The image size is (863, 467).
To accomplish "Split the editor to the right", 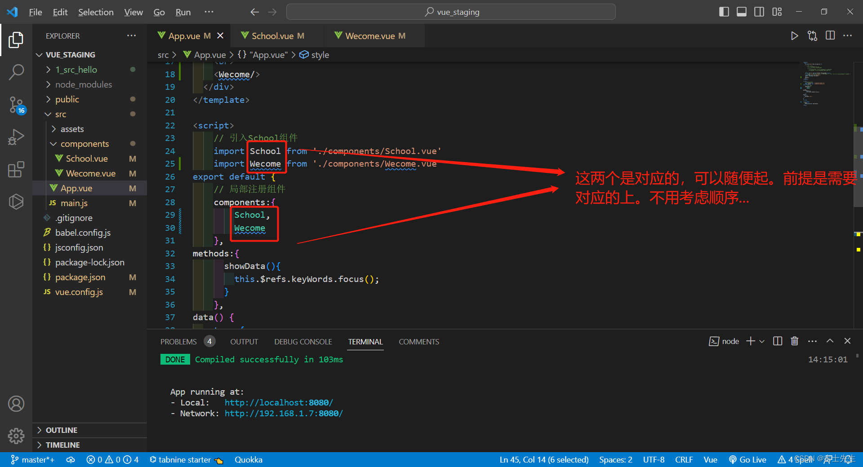I will pyautogui.click(x=830, y=35).
